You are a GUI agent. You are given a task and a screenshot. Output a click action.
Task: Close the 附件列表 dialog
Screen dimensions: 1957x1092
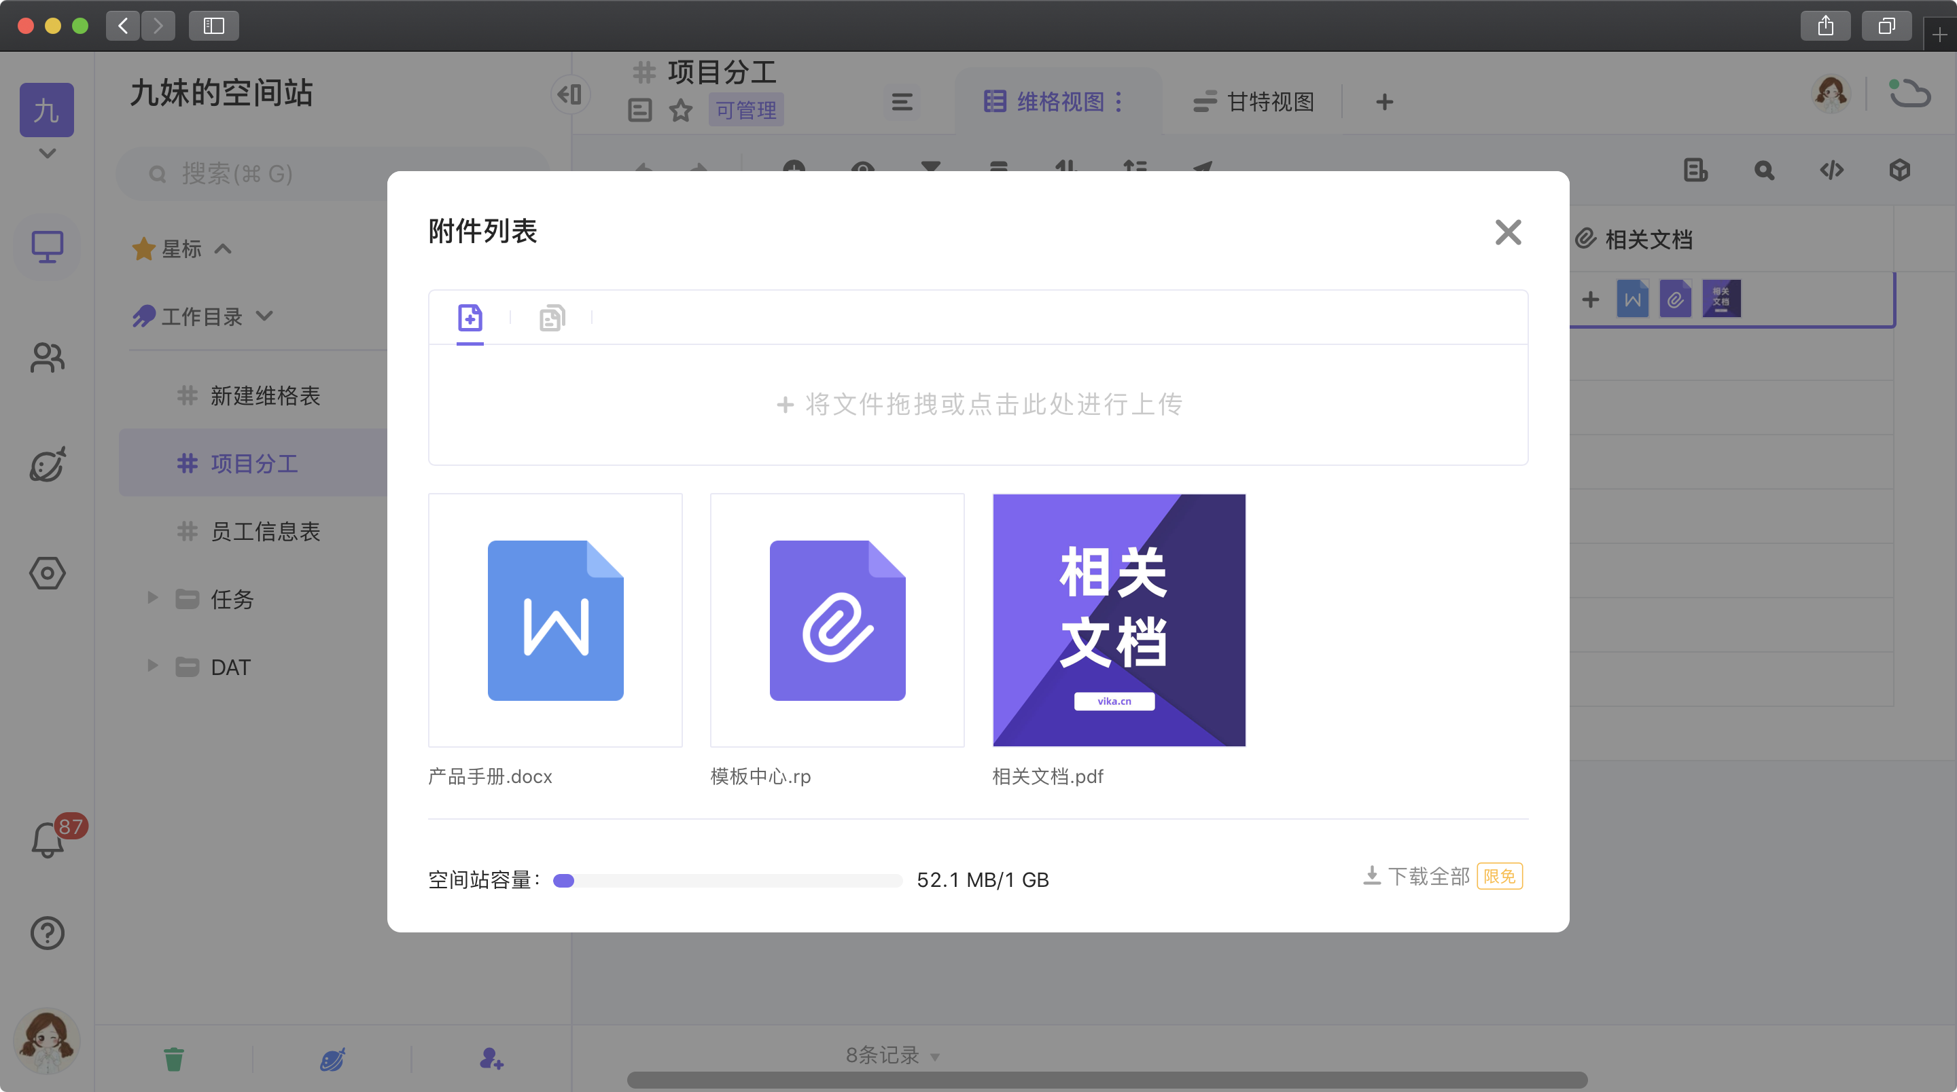tap(1507, 232)
